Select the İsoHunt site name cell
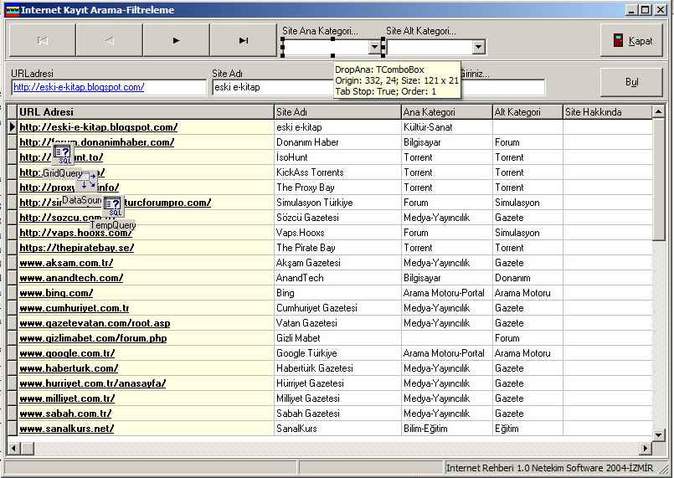674x478 pixels. point(337,157)
